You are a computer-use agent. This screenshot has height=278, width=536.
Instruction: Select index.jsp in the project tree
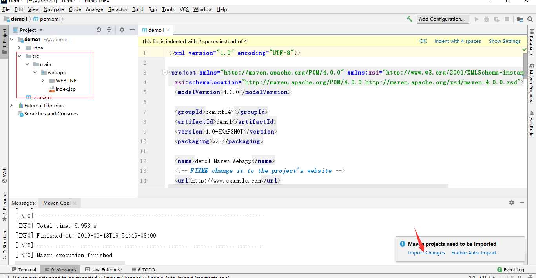coord(65,89)
